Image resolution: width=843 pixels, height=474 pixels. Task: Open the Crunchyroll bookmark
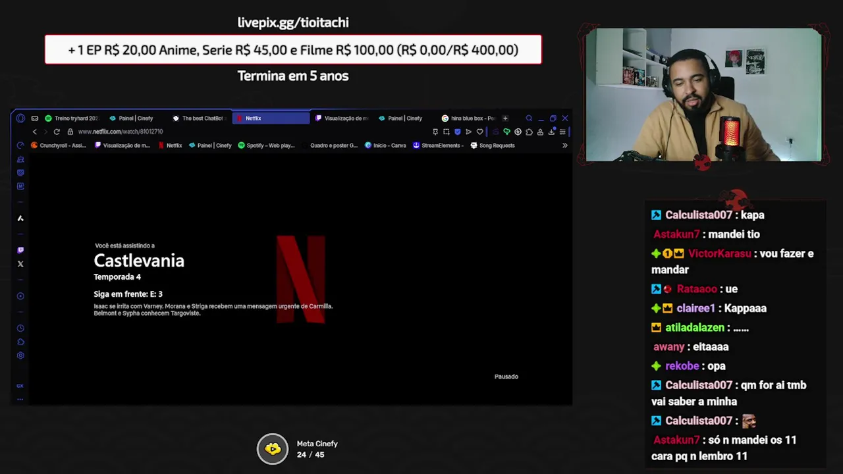click(x=58, y=145)
